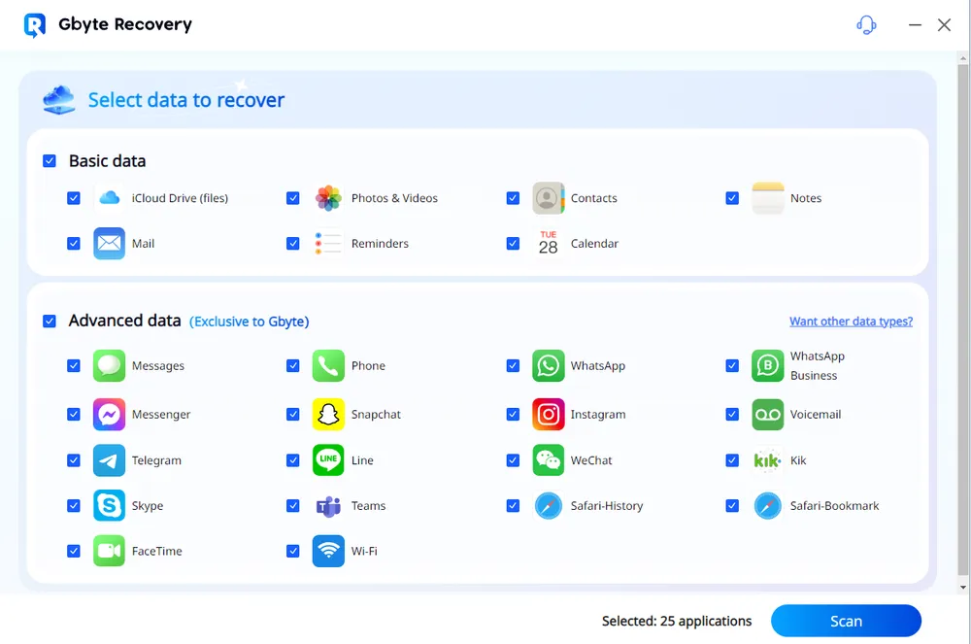Deselect the WhatsApp Business checkbox
Image resolution: width=971 pixels, height=644 pixels.
point(732,365)
